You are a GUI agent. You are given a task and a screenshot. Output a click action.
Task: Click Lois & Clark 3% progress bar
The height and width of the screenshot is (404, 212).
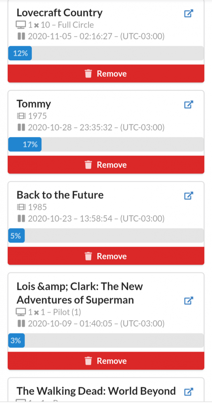[x=106, y=340]
